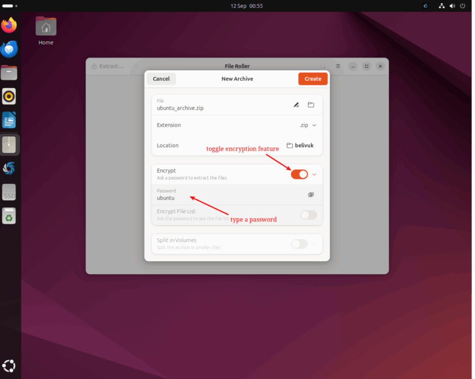Select the File Roller archive dock icon
This screenshot has width=475, height=379.
[9, 144]
